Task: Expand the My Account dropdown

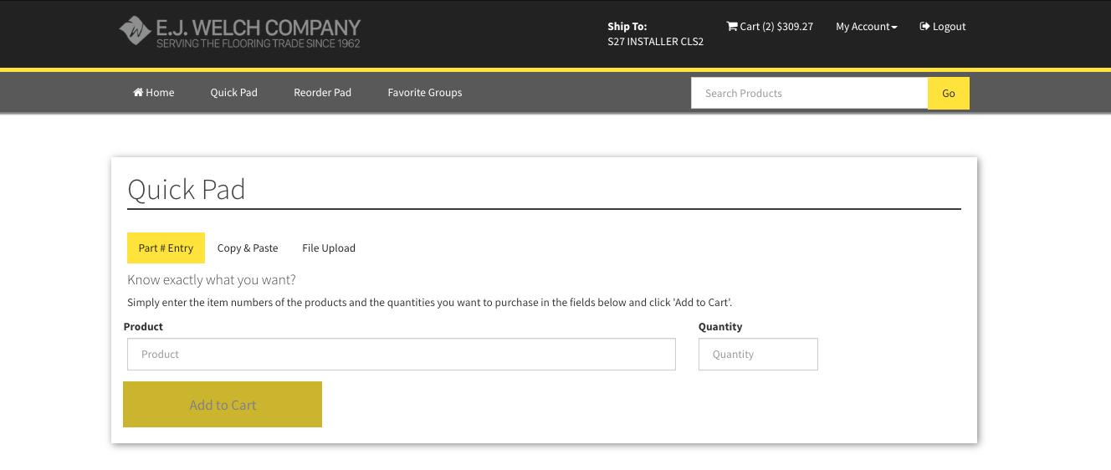Action: pos(867,26)
